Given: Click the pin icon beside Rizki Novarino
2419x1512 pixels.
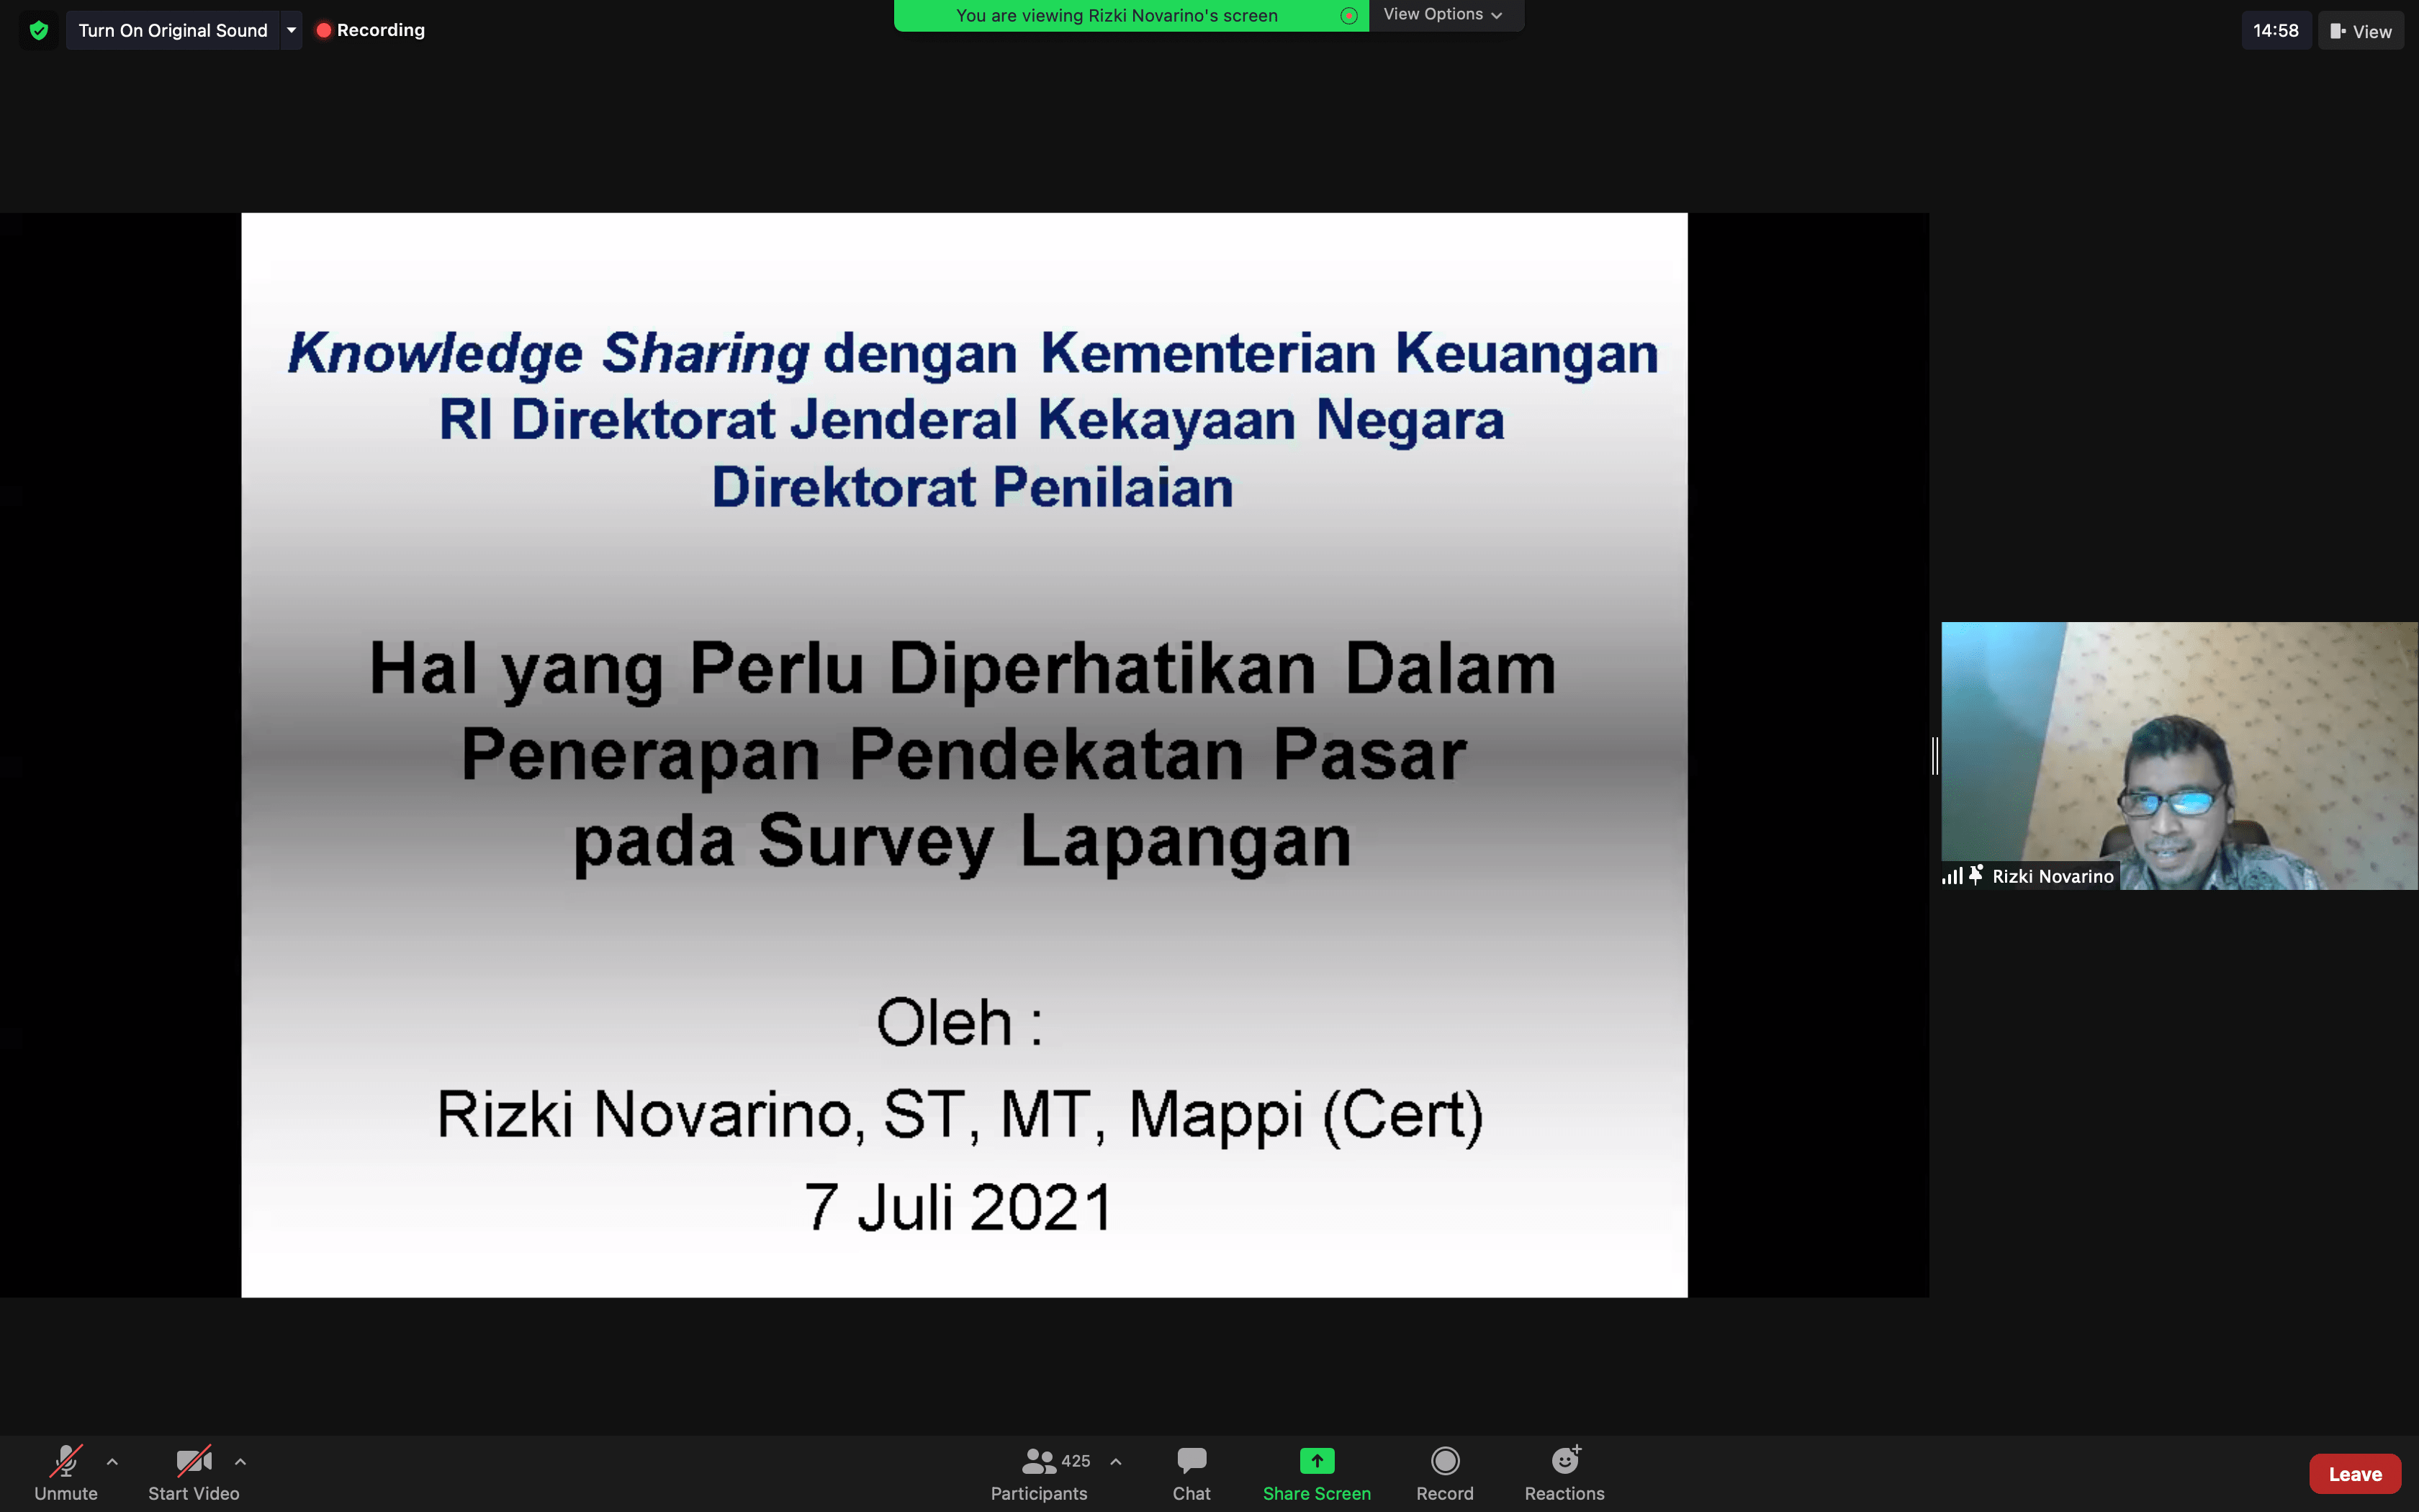Looking at the screenshot, I should tap(1976, 875).
